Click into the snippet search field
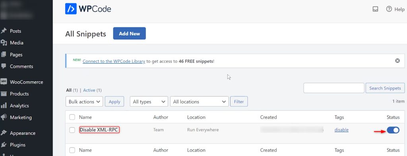407x156 pixels. click(334, 88)
